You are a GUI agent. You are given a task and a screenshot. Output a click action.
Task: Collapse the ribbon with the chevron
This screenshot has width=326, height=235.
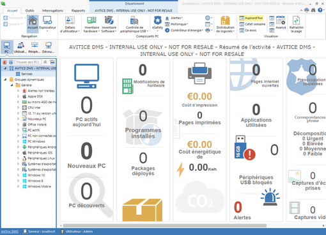pos(301,10)
